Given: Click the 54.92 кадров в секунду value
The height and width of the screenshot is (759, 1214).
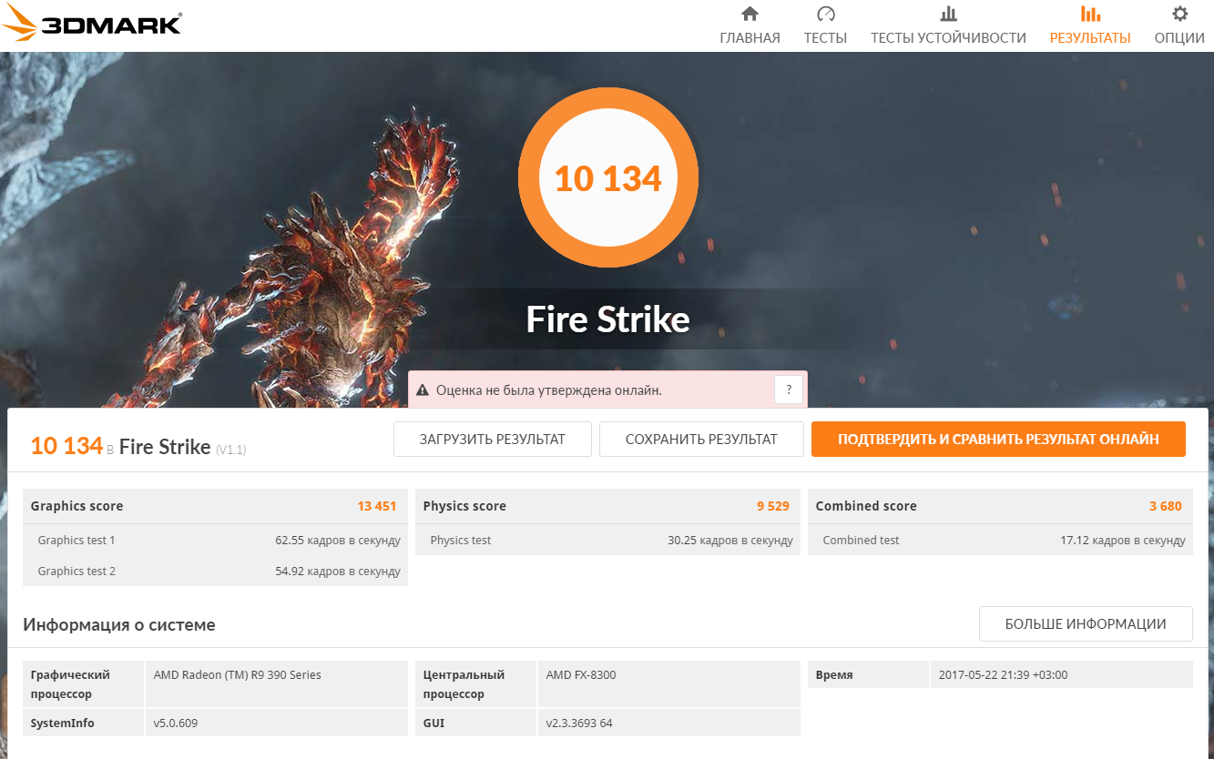Looking at the screenshot, I should (338, 572).
